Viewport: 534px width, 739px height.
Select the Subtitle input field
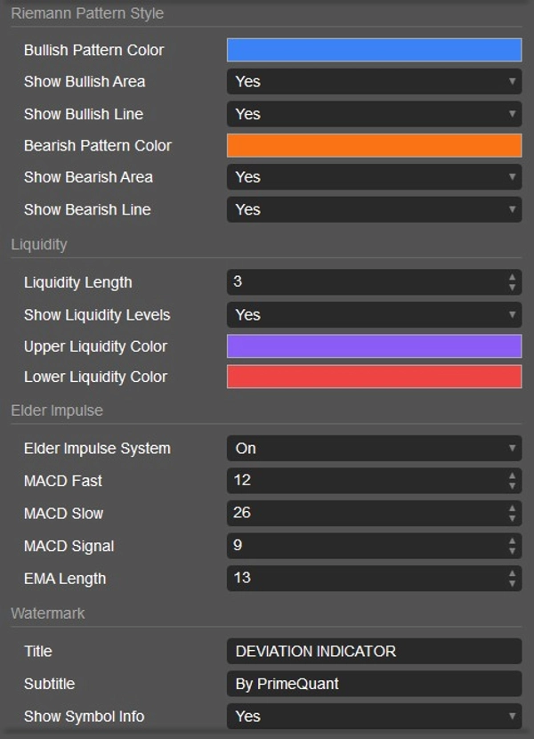(x=374, y=684)
